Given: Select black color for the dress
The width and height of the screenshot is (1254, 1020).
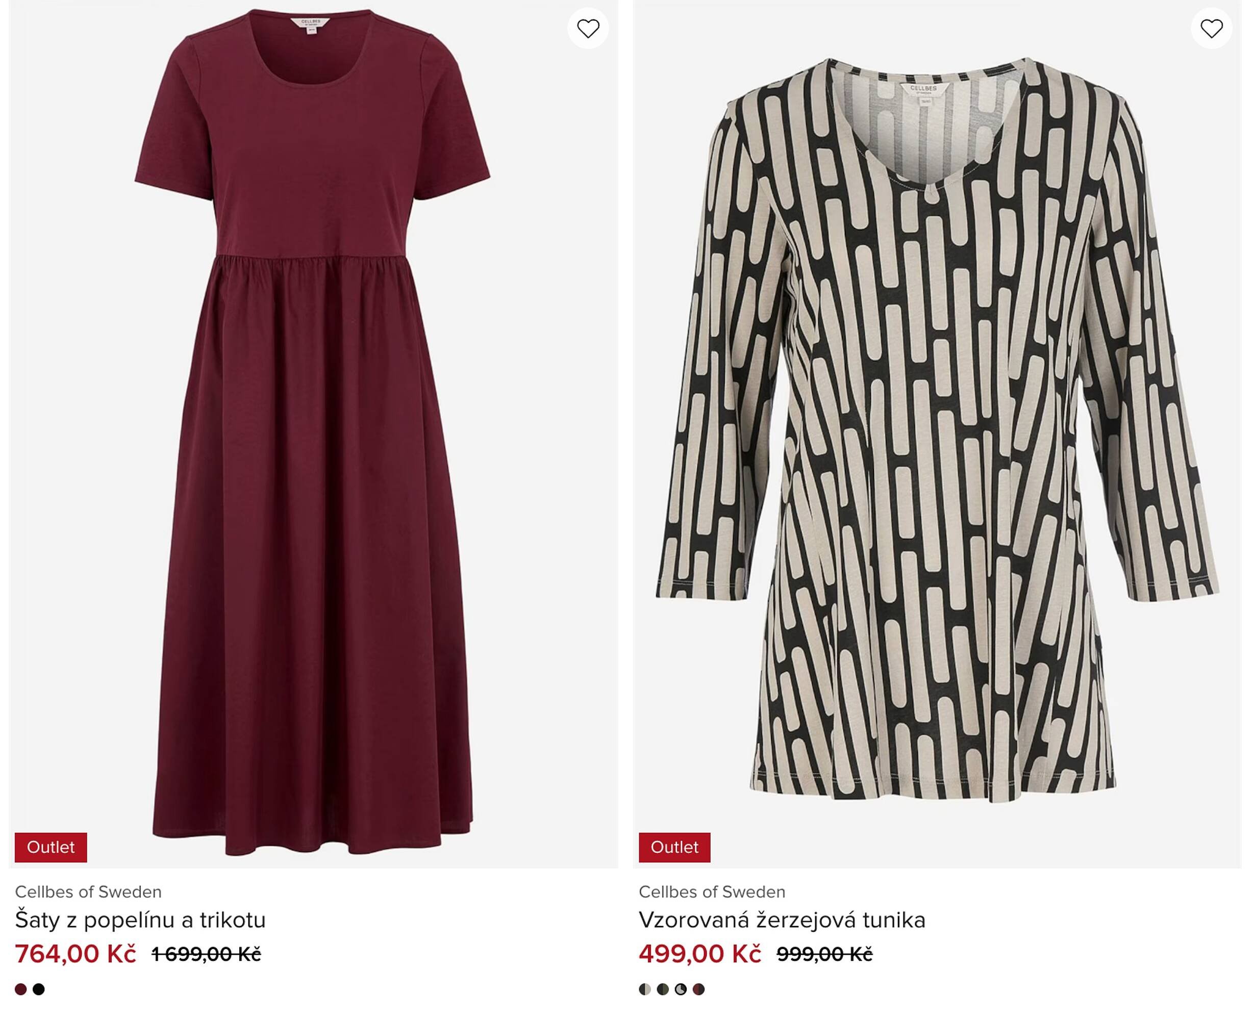Looking at the screenshot, I should click(39, 989).
